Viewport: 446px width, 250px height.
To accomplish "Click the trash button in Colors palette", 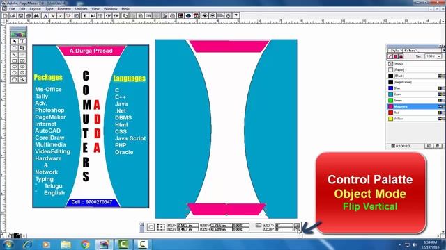I will 438,146.
